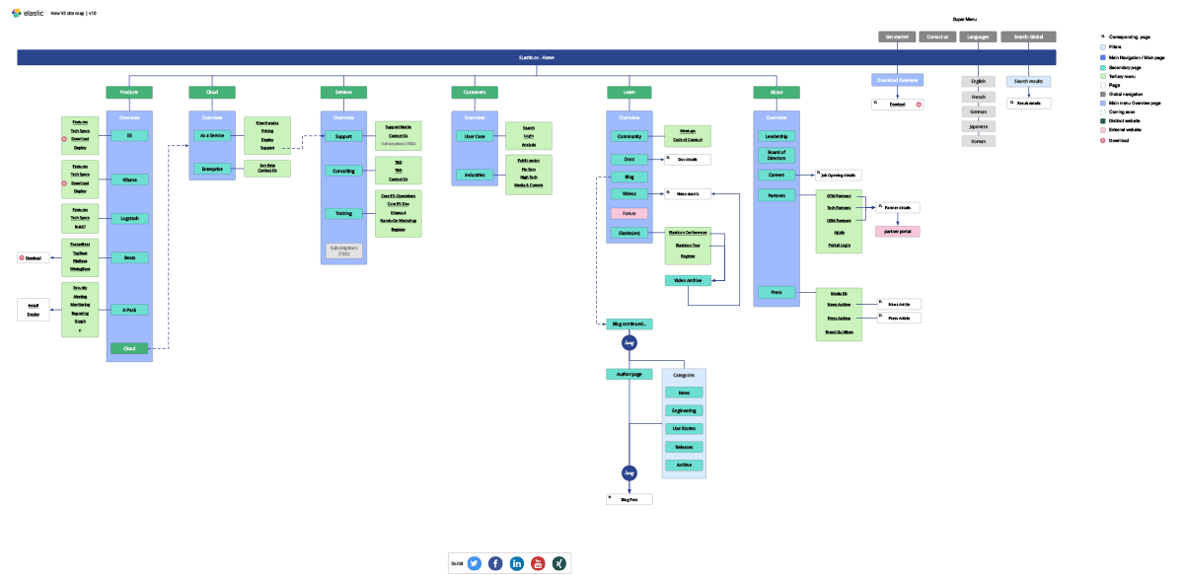1184x575 pixels.
Task: Click the Facebook social icon
Action: pos(496,563)
